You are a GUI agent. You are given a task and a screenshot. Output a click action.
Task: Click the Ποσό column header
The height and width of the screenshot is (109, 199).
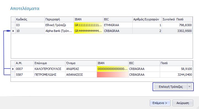click(x=176, y=63)
